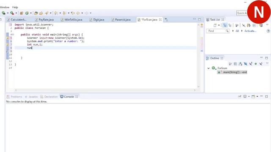Open the Window menu
Screen dimensions: 271x152
pos(5,7)
